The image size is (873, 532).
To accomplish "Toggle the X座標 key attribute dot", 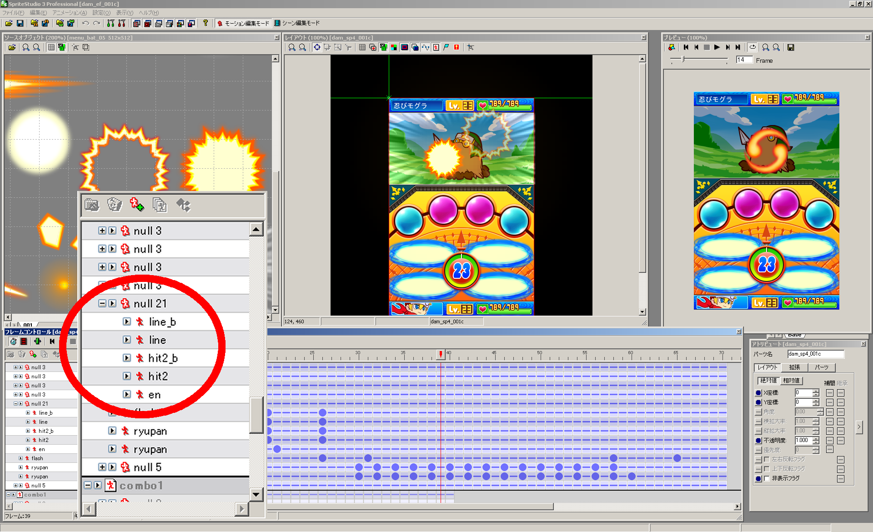I will point(758,393).
